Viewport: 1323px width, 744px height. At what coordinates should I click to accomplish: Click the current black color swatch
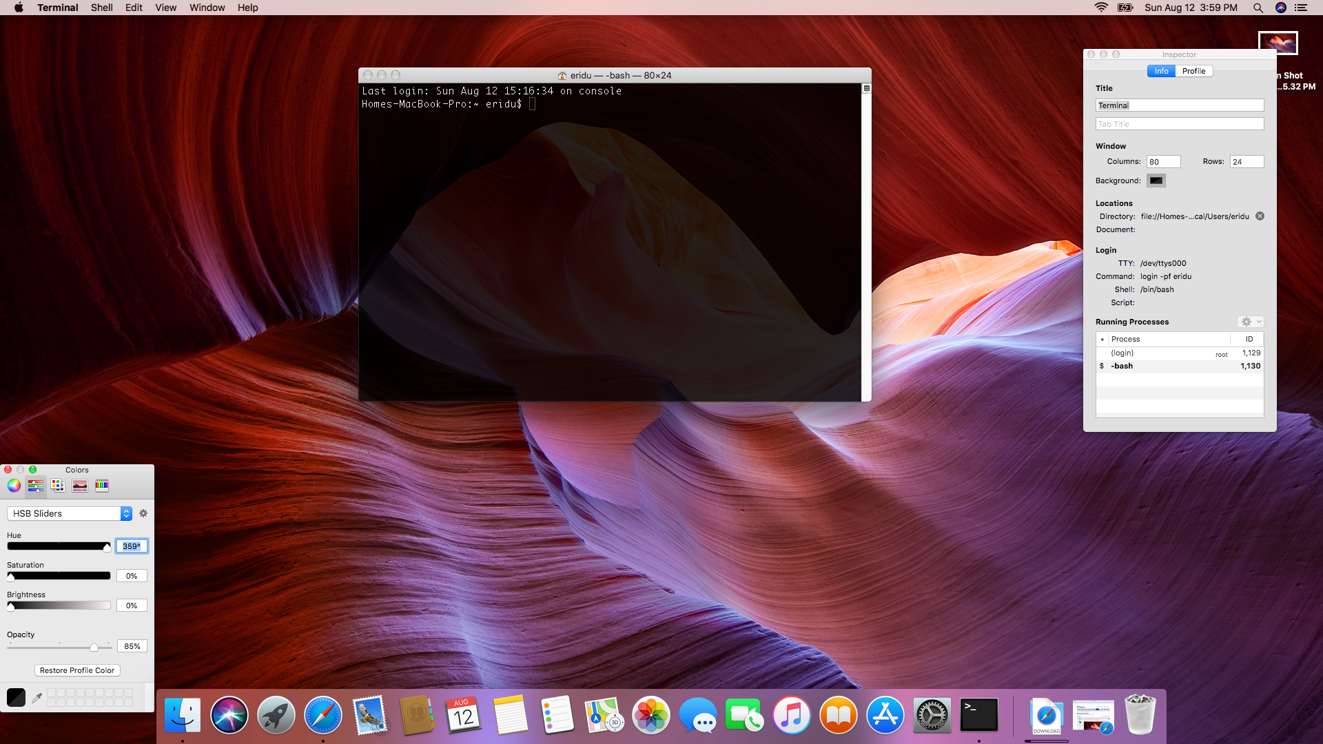(x=16, y=697)
